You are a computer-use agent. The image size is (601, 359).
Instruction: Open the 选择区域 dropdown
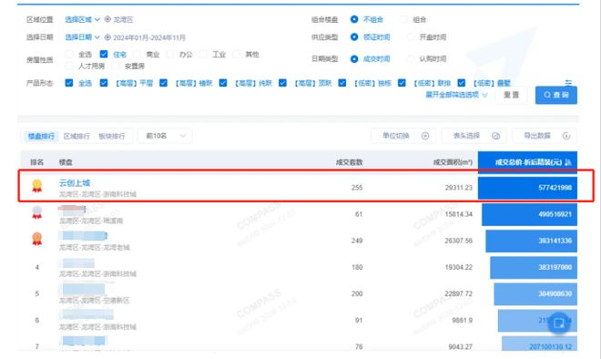click(x=82, y=19)
